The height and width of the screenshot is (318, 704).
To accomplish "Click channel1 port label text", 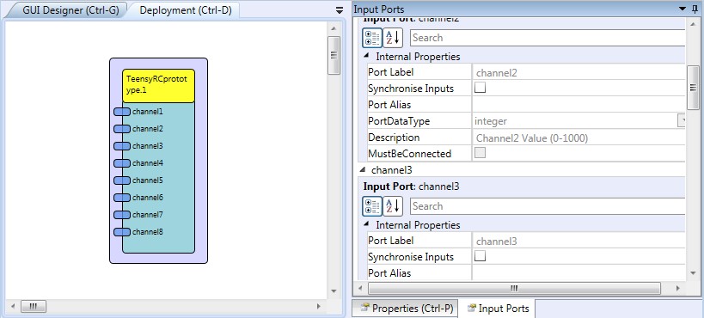I will [x=148, y=112].
